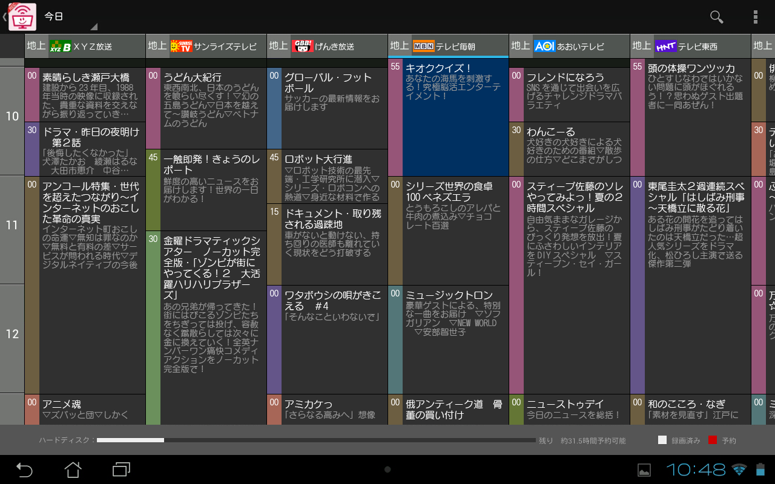Tap the pink TV app logo icon

pyautogui.click(x=22, y=16)
